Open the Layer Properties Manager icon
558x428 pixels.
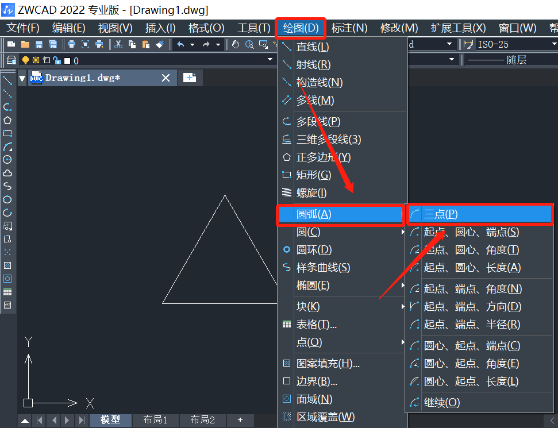[11, 60]
